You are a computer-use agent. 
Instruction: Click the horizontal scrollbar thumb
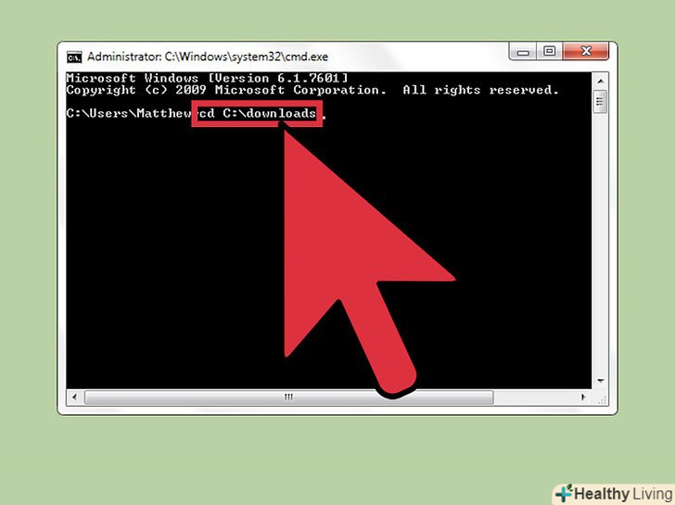[289, 397]
